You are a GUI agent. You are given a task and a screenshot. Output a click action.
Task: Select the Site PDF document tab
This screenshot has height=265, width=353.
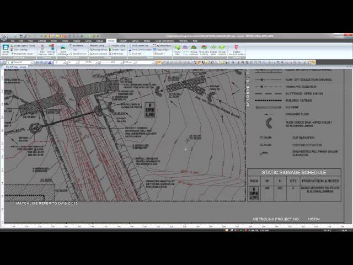[x=16, y=67]
